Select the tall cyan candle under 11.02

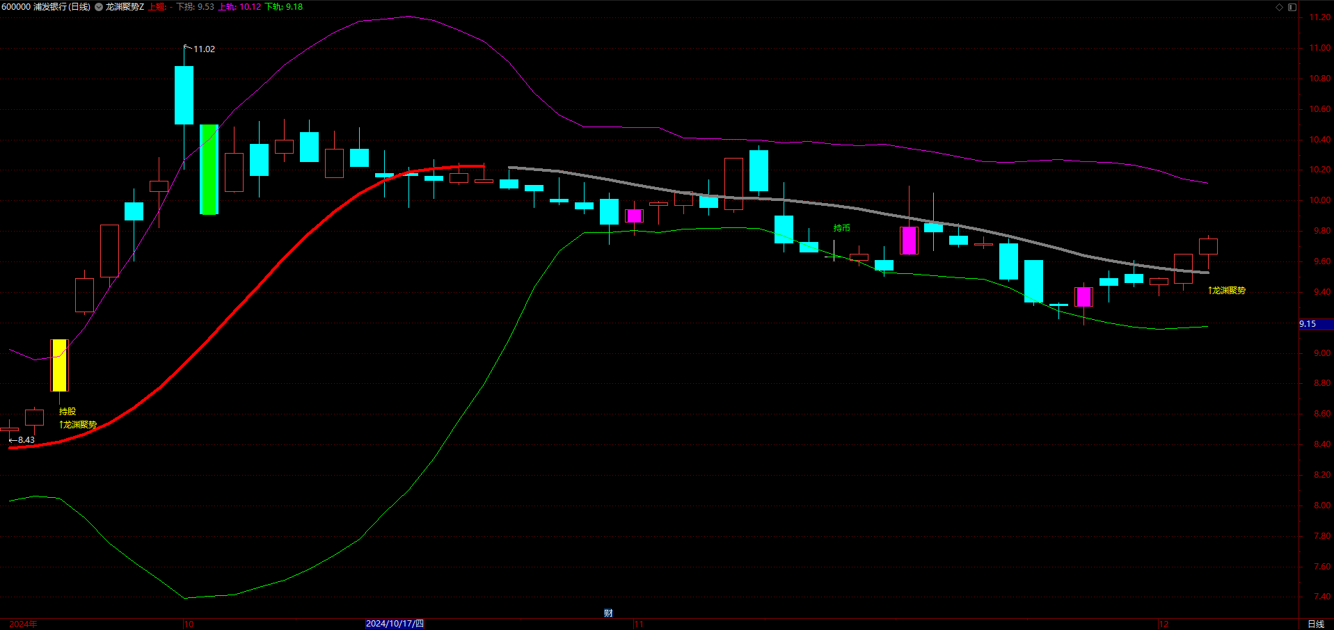click(184, 95)
